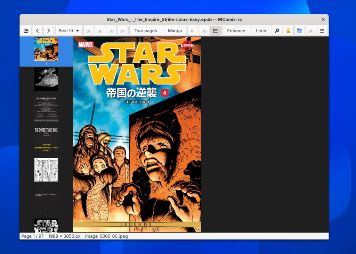
Task: Go to next page with right chevron
Action: pyautogui.click(x=49, y=31)
